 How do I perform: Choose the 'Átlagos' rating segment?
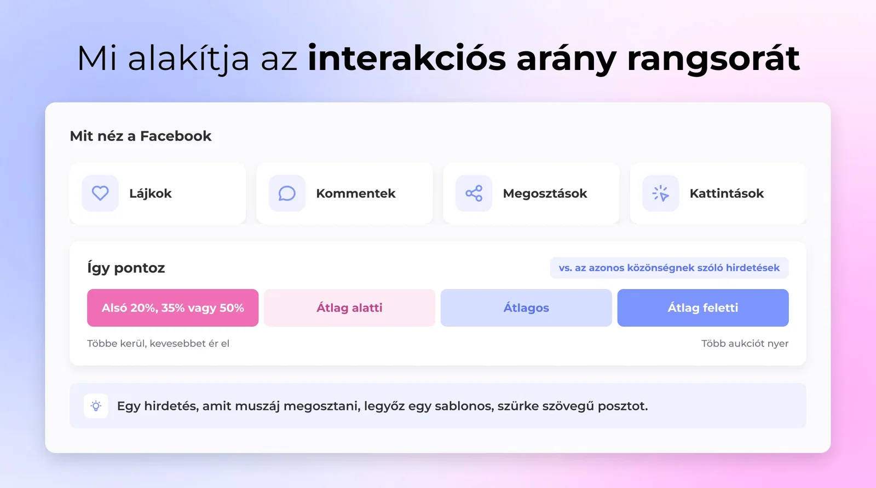526,308
